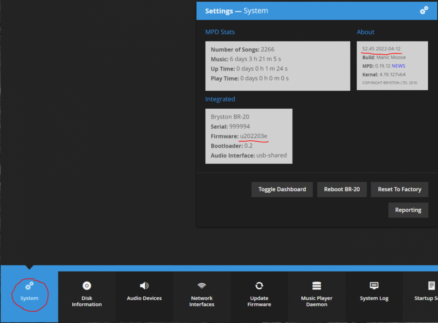Image resolution: width=438 pixels, height=323 pixels.
Task: Click the Serial 999994 line
Action: [230, 126]
